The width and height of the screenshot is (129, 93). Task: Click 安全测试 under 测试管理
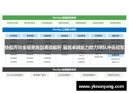[x=81, y=52]
